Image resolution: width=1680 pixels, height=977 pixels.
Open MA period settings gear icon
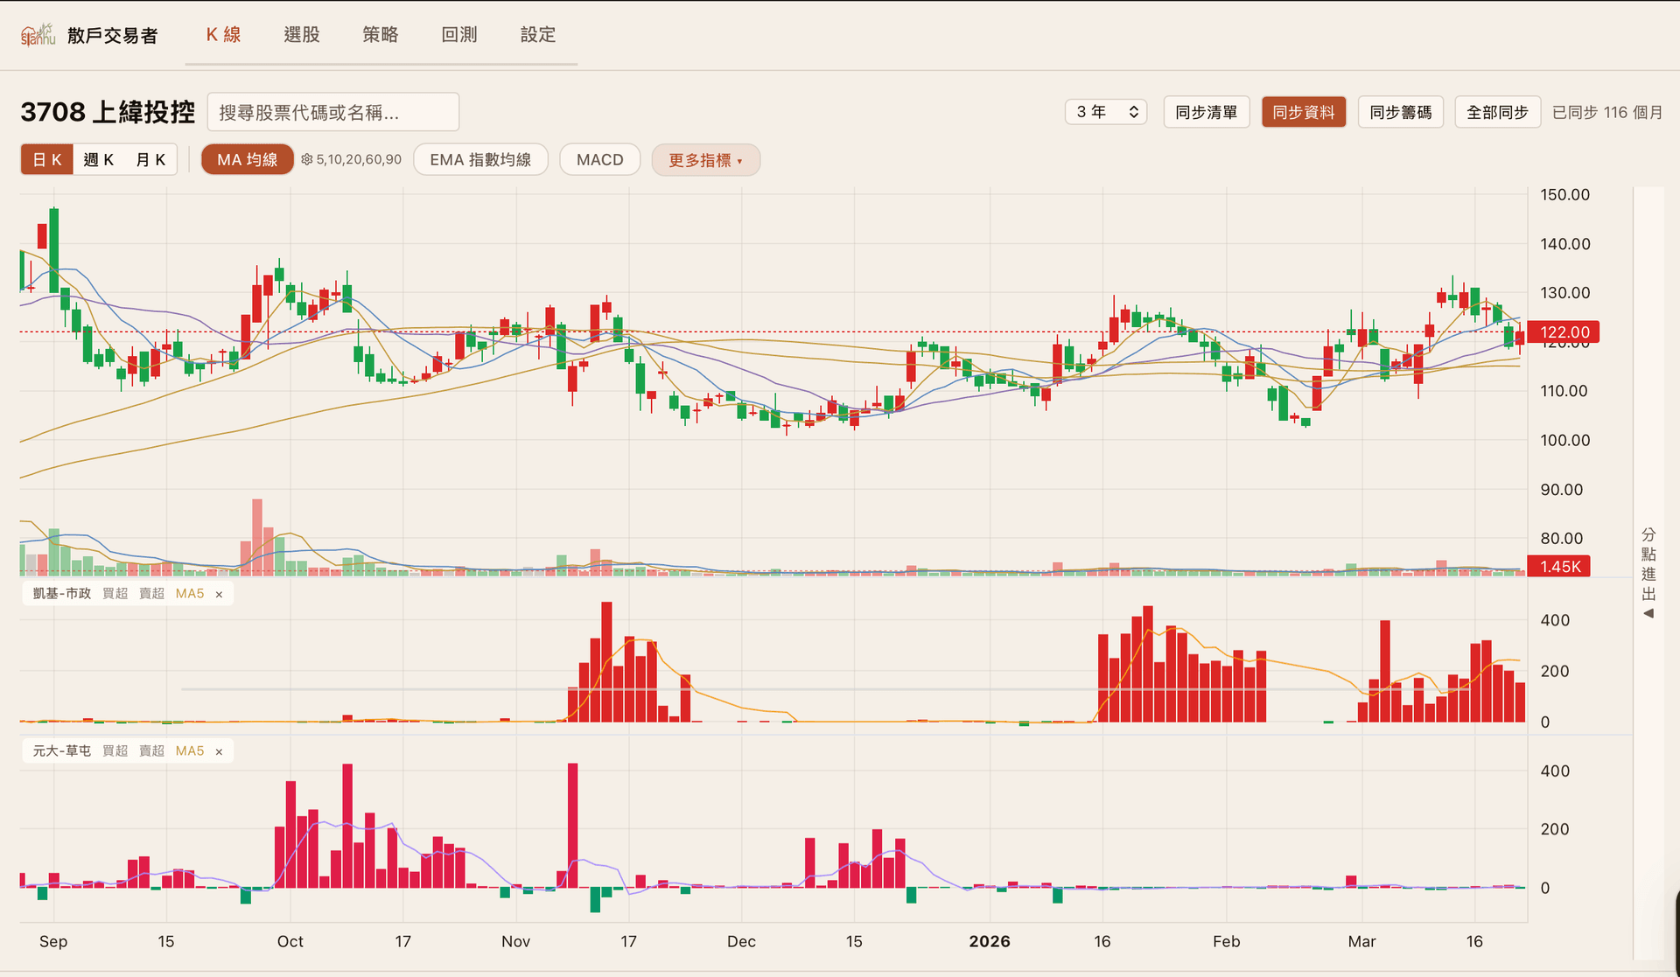(307, 159)
